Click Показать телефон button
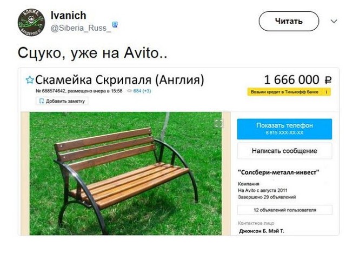 (284, 129)
